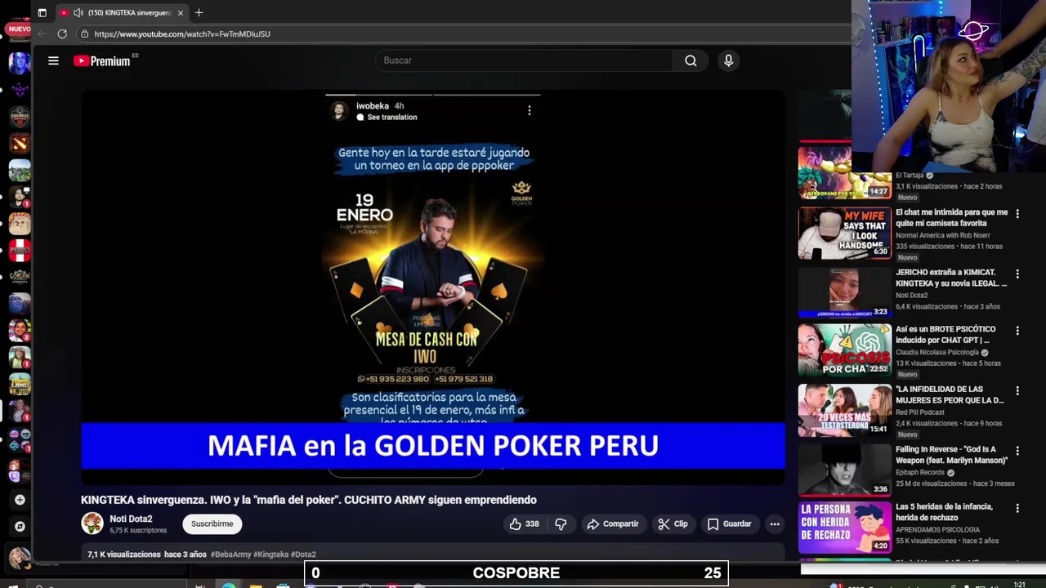Play the '20 VECES MÁS TESTOSTERONA' thumbnail
1046x588 pixels.
click(844, 410)
